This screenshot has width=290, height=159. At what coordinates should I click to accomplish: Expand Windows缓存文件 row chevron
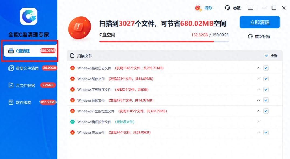click(x=258, y=79)
